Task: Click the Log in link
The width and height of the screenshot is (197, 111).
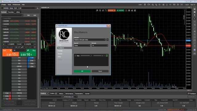Action: (x=187, y=5)
